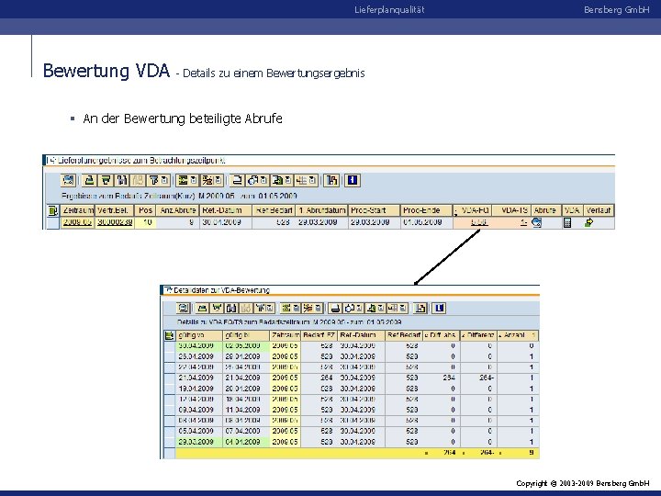The width and height of the screenshot is (661, 496).
Task: Sort descending in Detaildaten toolbar
Action: coord(217,308)
